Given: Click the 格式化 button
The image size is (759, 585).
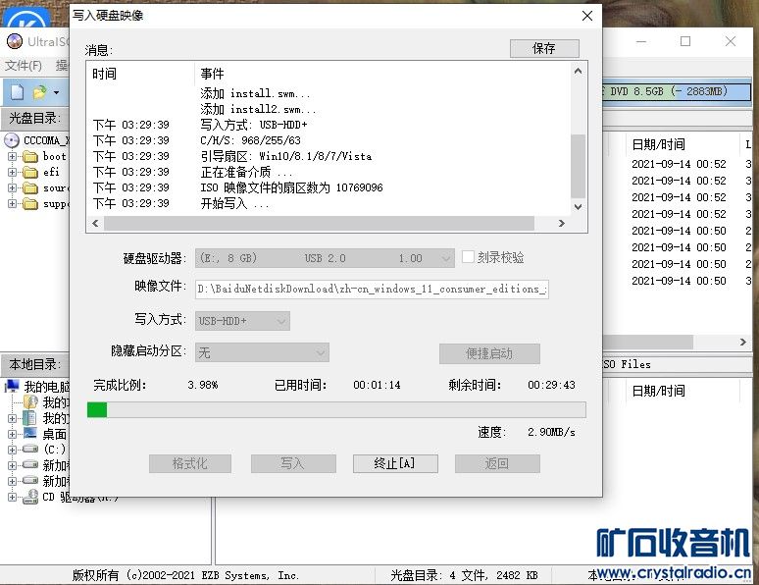Looking at the screenshot, I should click(190, 463).
